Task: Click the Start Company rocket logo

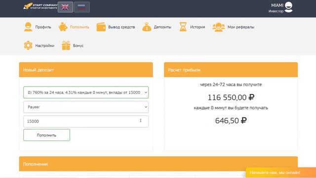Action: [40, 6]
